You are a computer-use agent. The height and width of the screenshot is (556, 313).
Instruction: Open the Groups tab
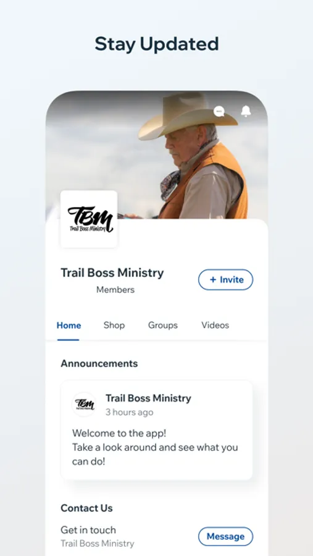163,325
